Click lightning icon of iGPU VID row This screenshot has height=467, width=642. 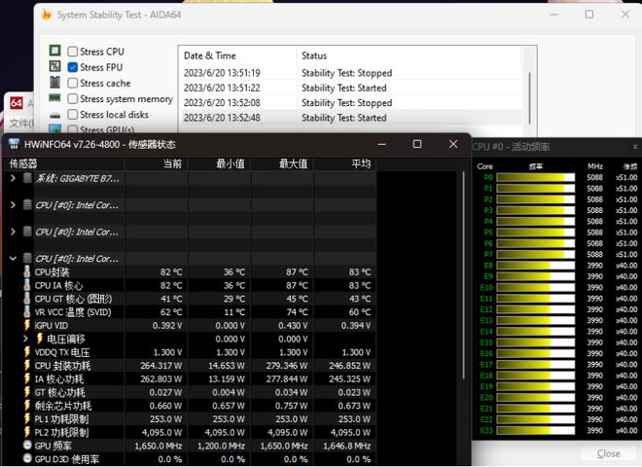27,325
